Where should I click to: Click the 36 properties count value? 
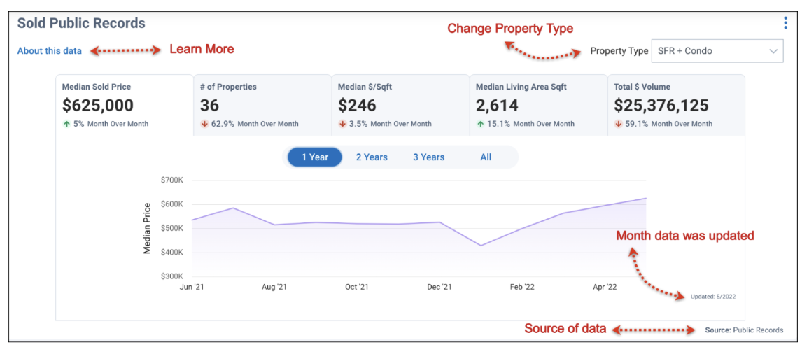click(209, 105)
